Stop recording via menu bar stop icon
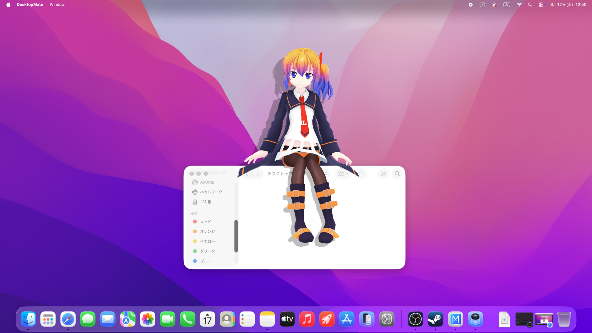Viewport: 592px width, 333px height. tap(471, 5)
